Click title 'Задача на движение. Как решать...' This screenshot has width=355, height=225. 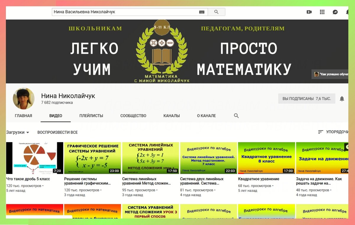click(319, 181)
